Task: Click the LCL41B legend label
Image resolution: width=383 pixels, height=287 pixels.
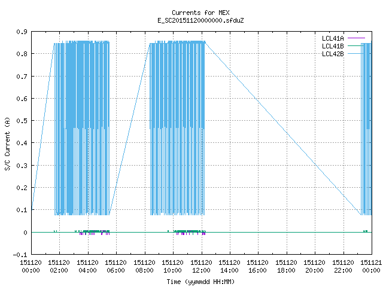Action: (333, 46)
